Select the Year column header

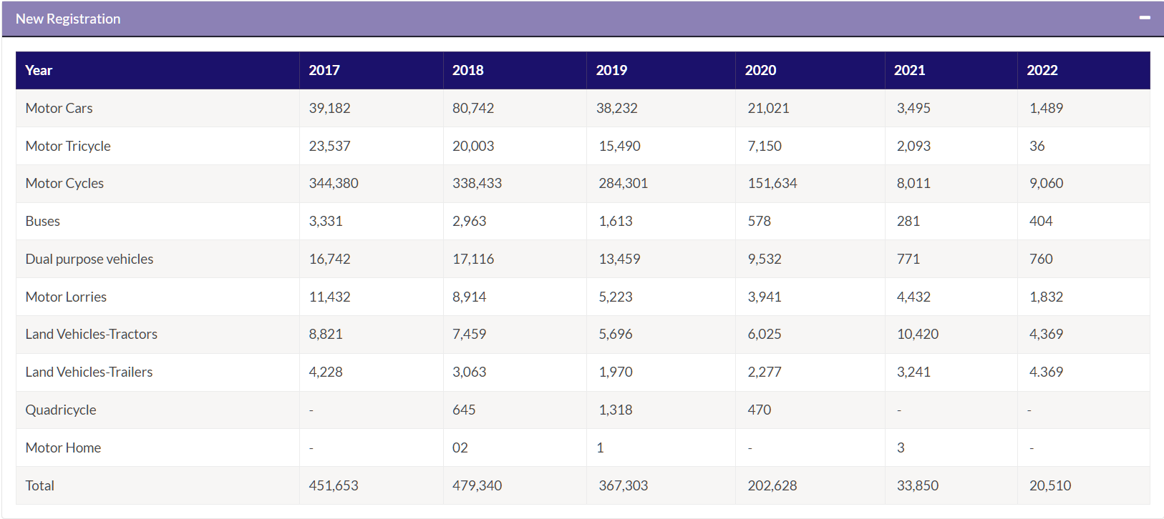tap(39, 70)
